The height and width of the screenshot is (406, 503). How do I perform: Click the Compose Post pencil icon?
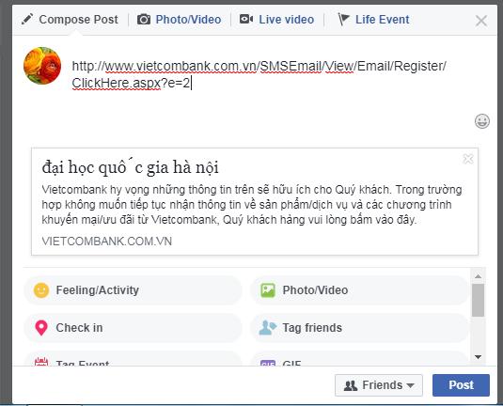27,19
